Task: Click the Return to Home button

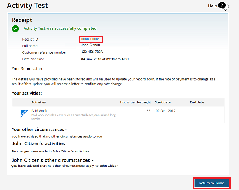Action: [x=211, y=183]
